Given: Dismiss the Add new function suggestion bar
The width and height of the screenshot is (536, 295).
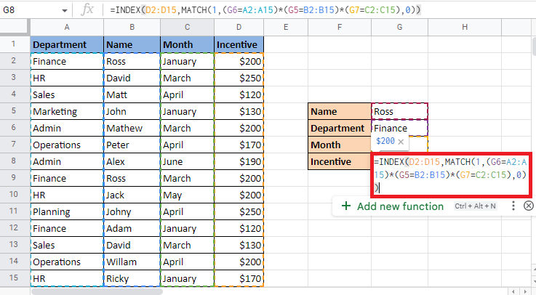Looking at the screenshot, I should [x=529, y=206].
